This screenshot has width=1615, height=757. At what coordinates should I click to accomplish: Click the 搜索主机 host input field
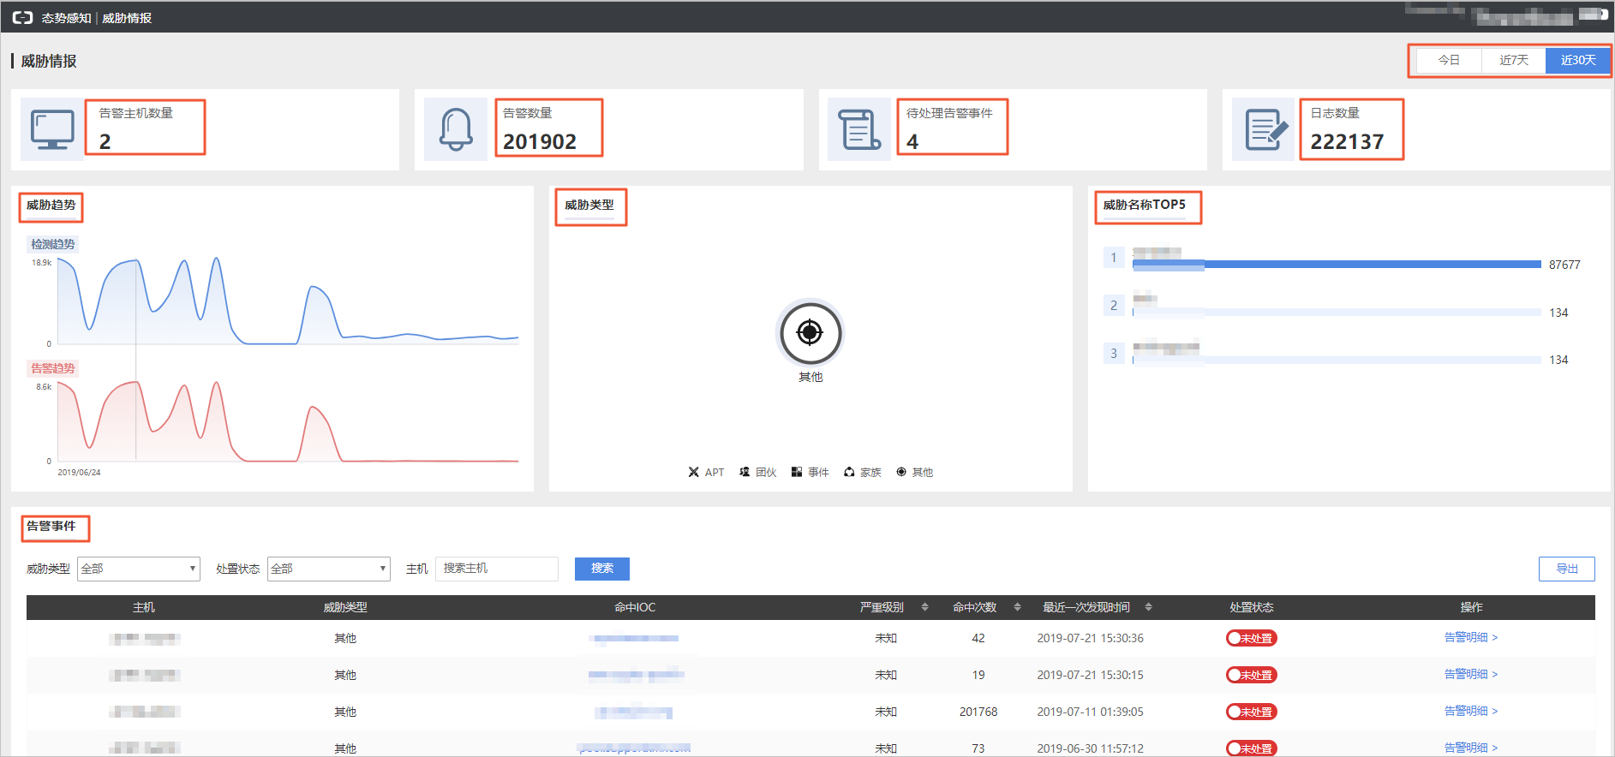pyautogui.click(x=497, y=569)
